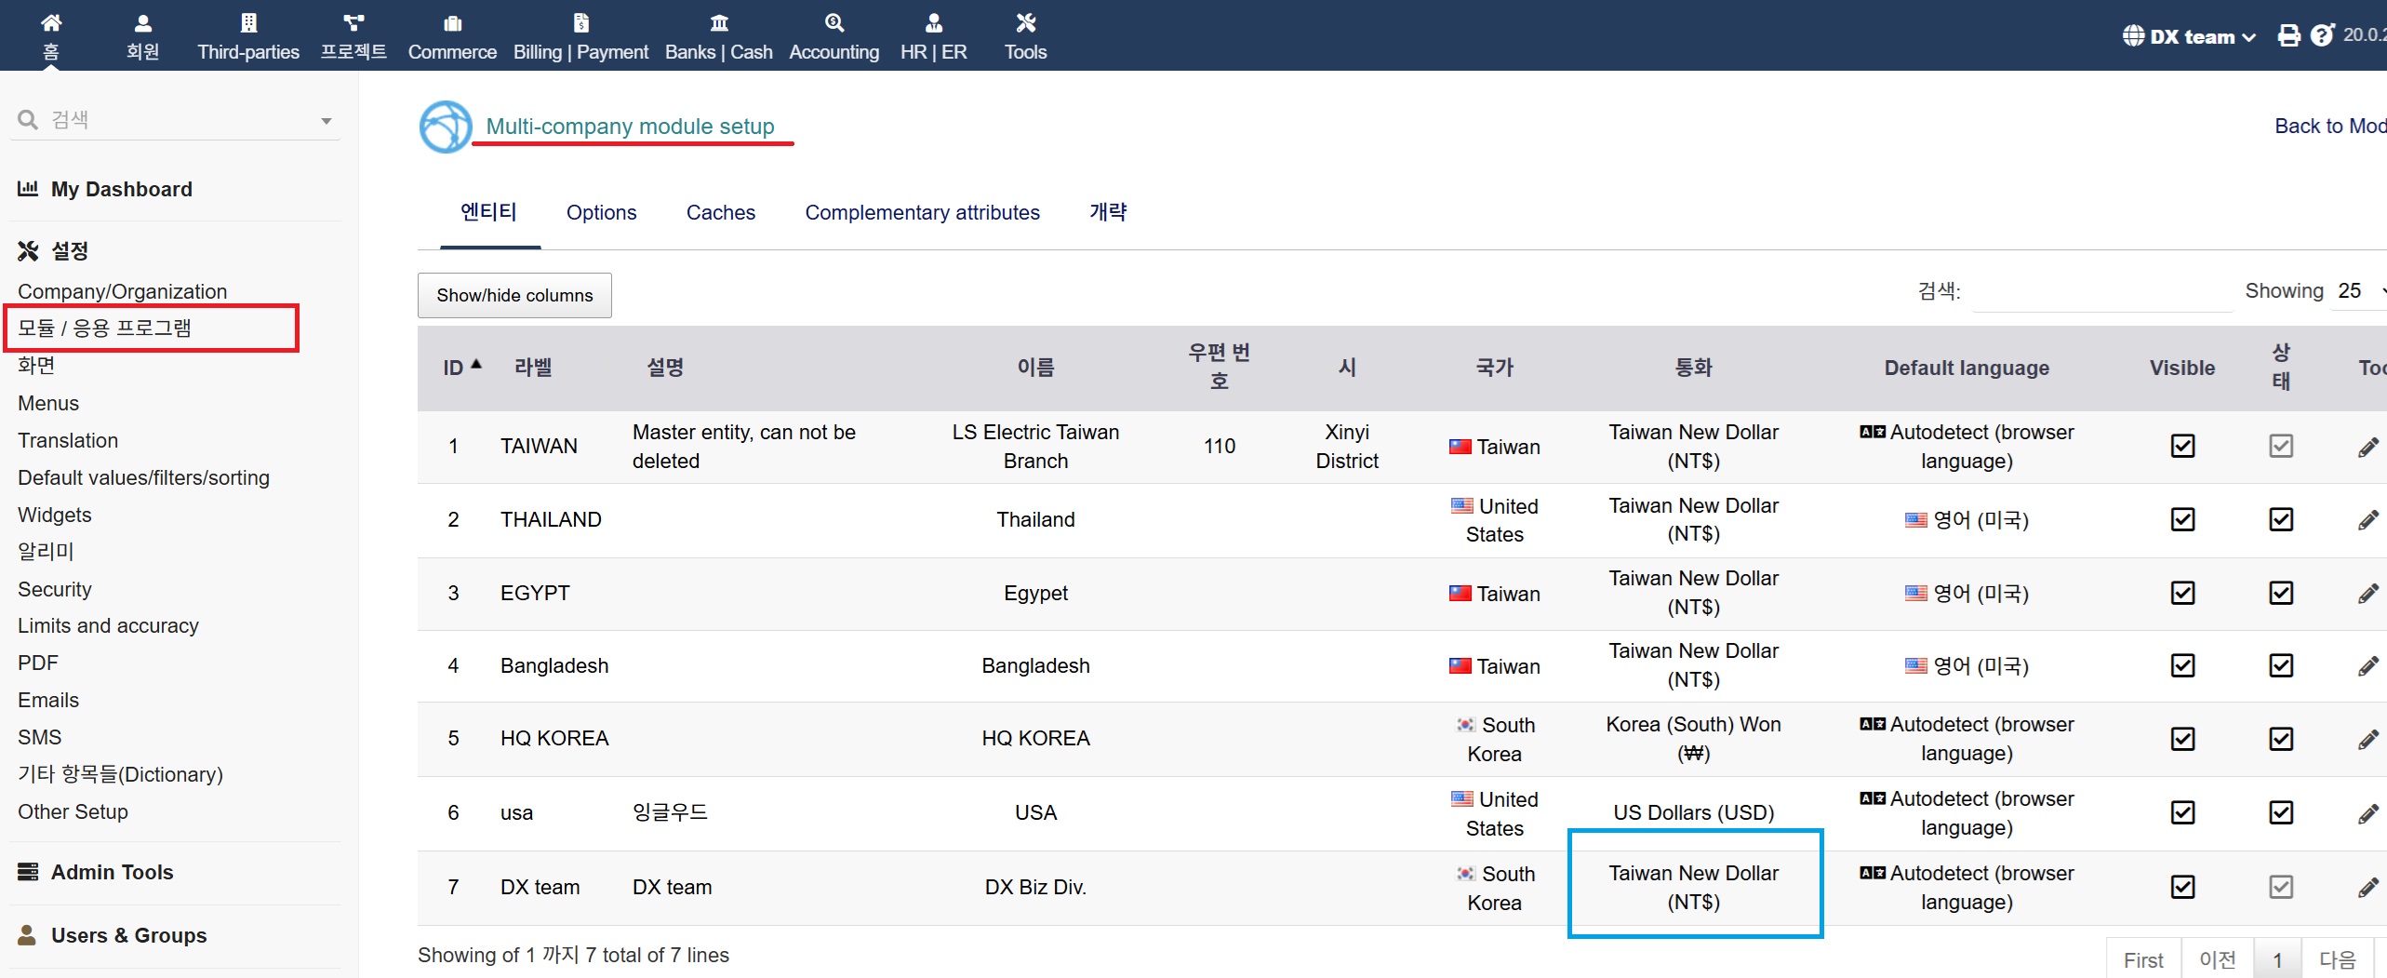Viewport: 2387px width, 978px height.
Task: Open Security in the setup sidebar
Action: (x=55, y=589)
